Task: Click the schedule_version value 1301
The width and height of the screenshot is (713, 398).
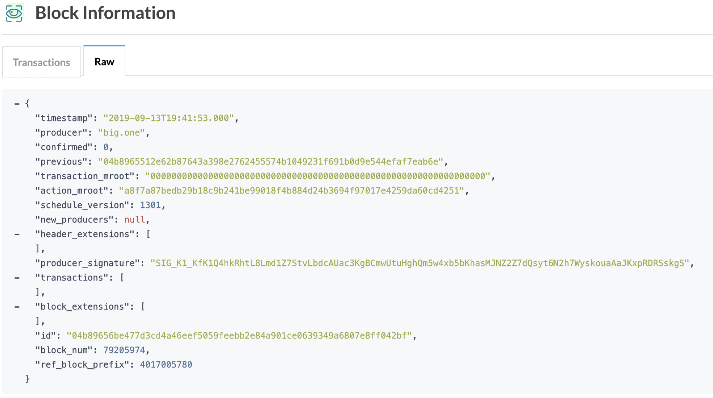Action: (150, 205)
